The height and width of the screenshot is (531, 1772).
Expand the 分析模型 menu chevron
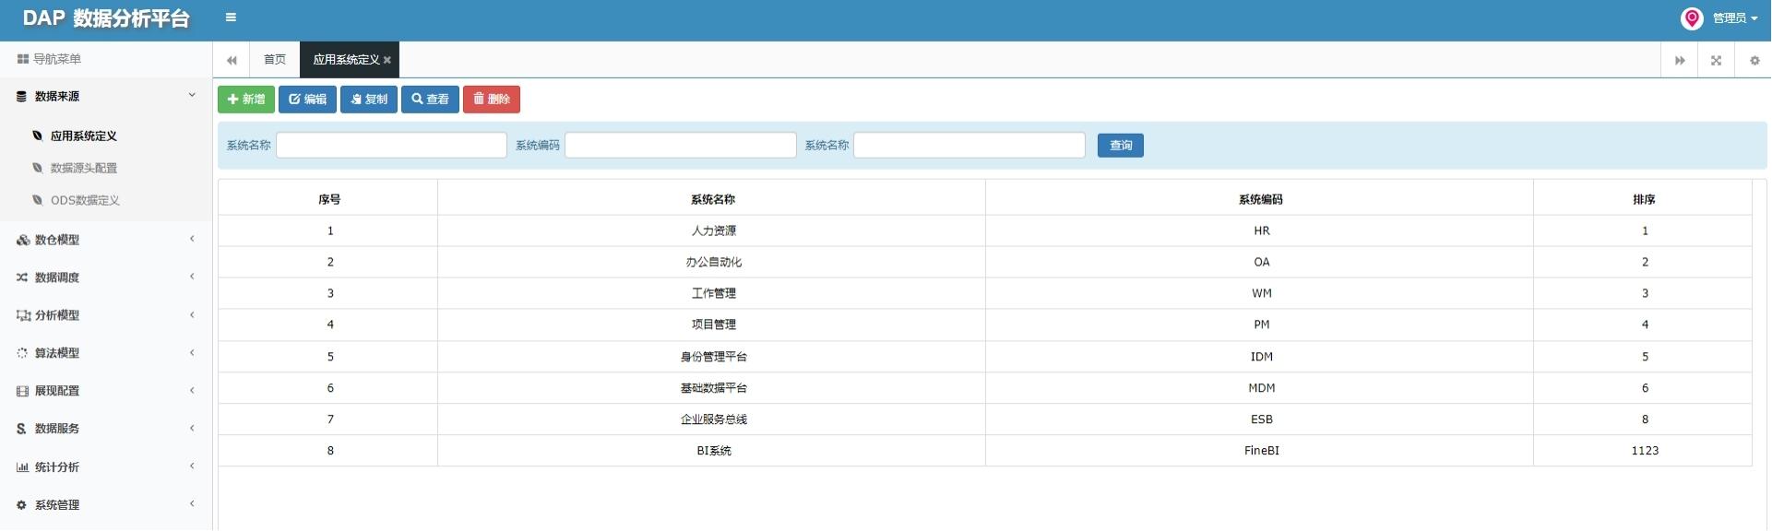(x=192, y=315)
